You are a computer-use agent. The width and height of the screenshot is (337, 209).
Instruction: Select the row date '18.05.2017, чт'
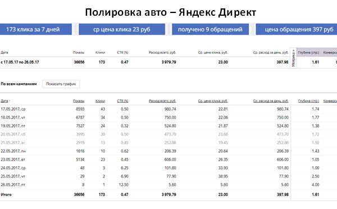[13, 117]
